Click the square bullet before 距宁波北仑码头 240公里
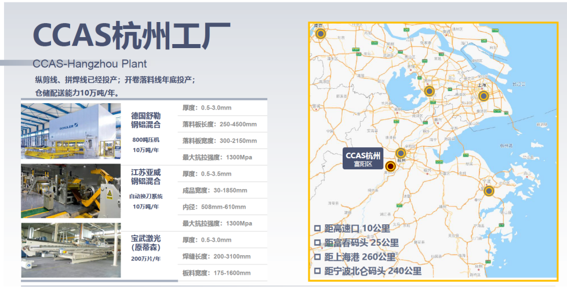Viewport: 567px width, 287px height. tap(318, 271)
